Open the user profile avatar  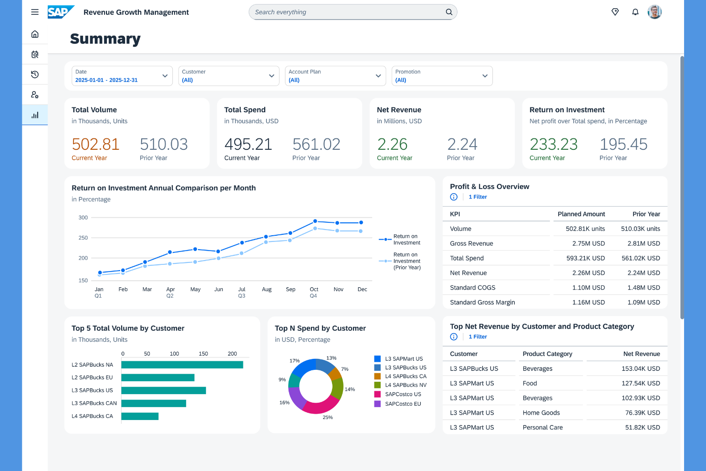(654, 12)
